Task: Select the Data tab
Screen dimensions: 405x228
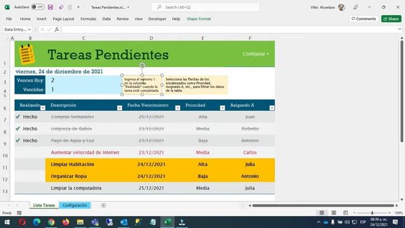Action: 106,19
